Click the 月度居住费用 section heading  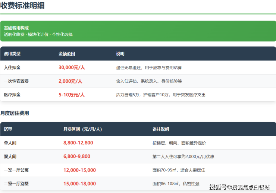coord(15,113)
